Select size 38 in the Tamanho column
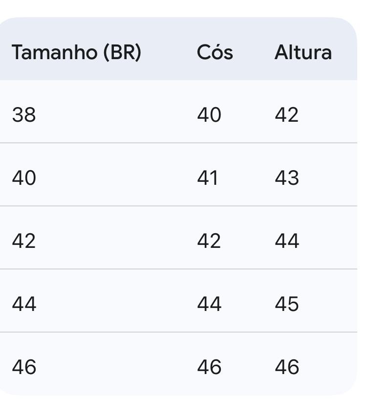The width and height of the screenshot is (390, 419). pos(24,115)
